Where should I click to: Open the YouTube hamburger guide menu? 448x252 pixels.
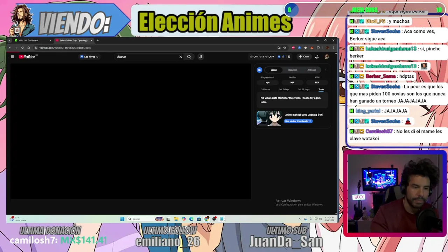(x=12, y=57)
